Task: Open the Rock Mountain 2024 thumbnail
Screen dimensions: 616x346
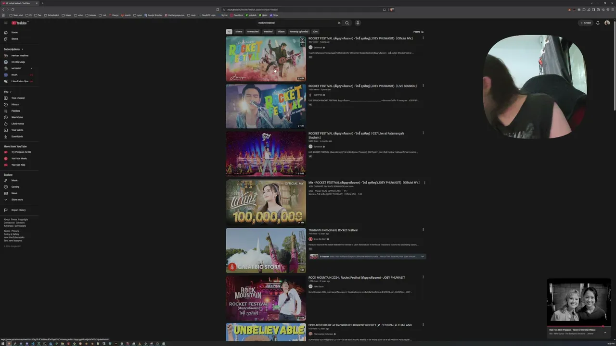Action: point(266,298)
